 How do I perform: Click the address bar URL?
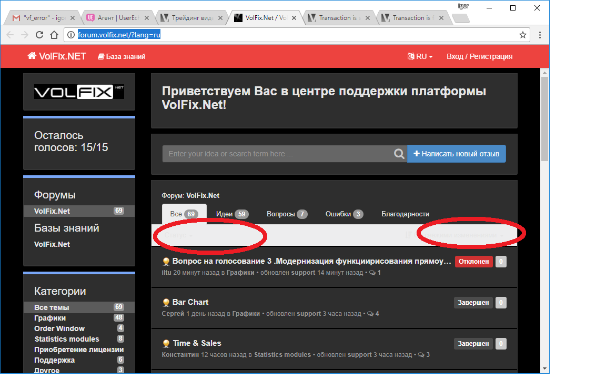(119, 35)
